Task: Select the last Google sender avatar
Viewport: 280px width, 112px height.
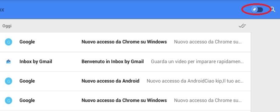Action: (9, 100)
